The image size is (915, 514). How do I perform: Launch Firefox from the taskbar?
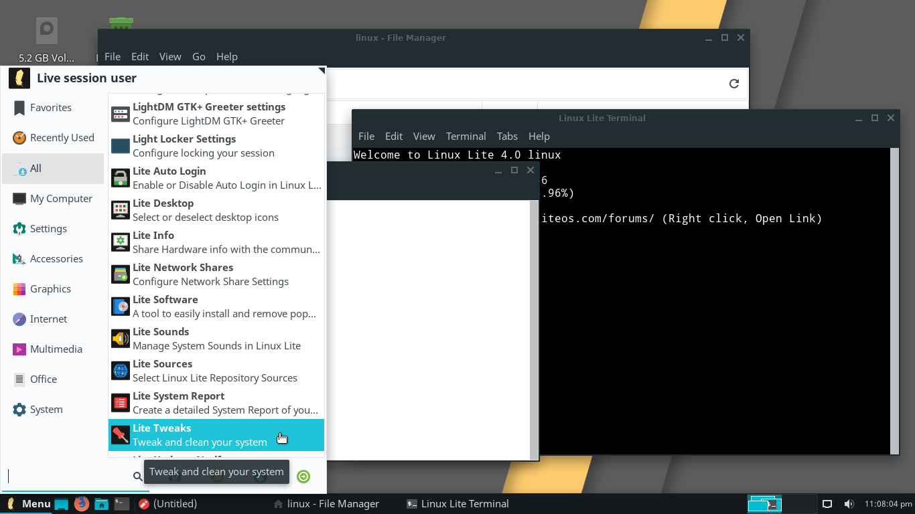tap(80, 503)
